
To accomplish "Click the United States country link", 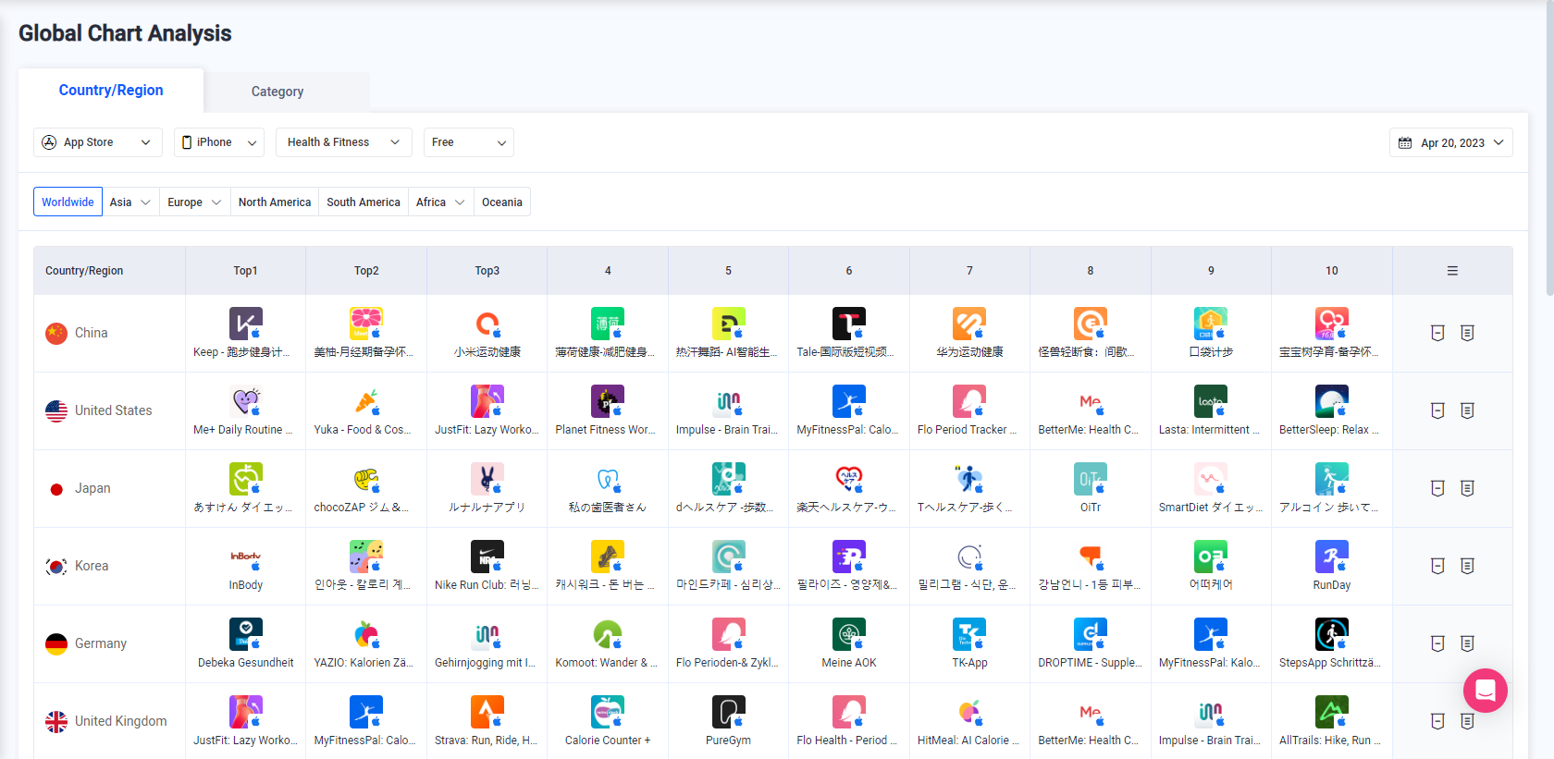I will pos(113,410).
